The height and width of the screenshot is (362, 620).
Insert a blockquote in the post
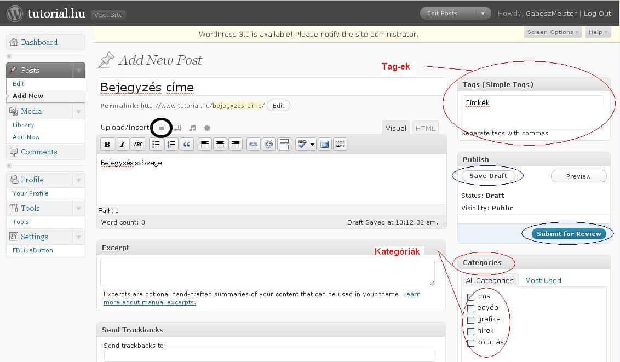point(187,145)
